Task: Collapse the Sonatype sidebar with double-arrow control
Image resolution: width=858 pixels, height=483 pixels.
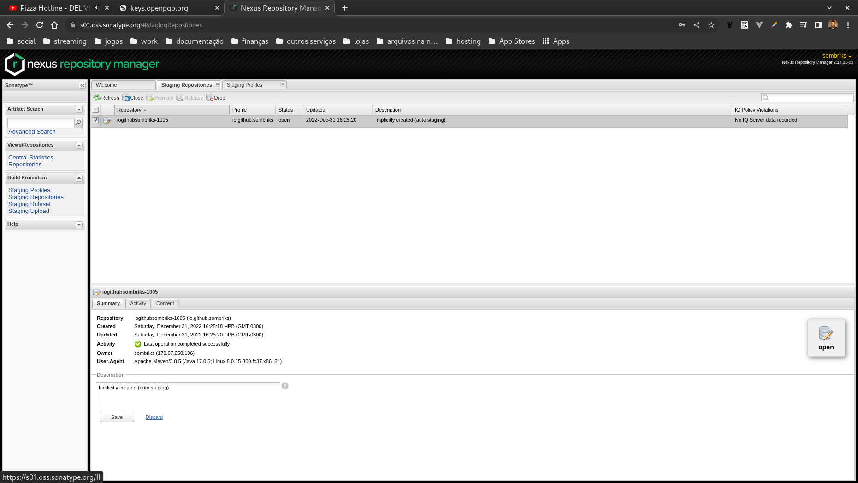Action: click(82, 85)
